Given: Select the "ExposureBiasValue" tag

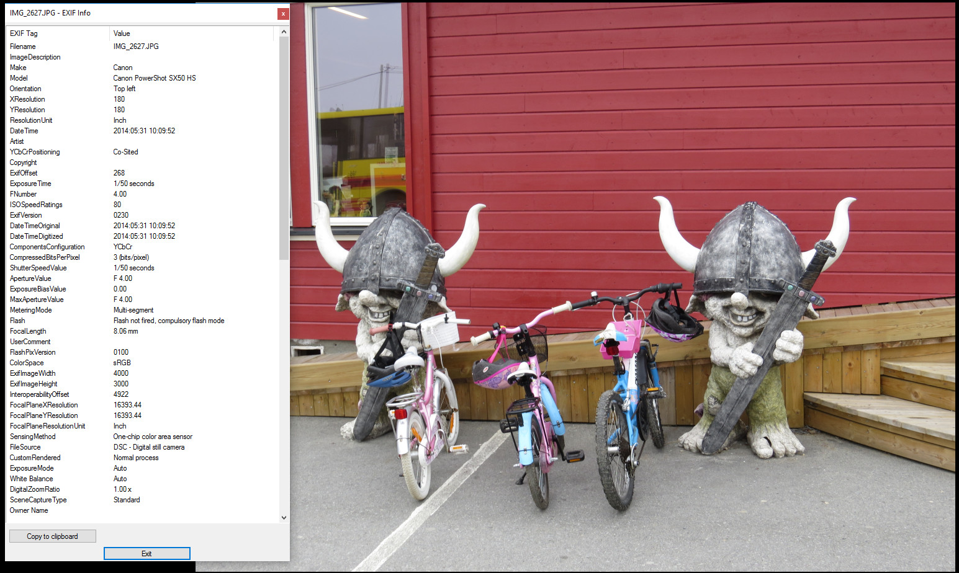Looking at the screenshot, I should click(38, 289).
